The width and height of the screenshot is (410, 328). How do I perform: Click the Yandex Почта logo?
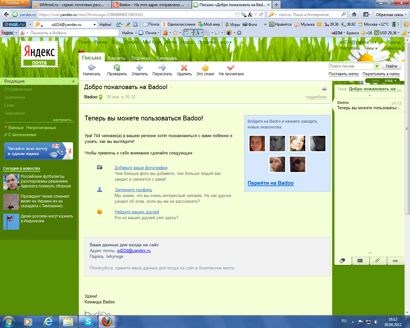[39, 54]
